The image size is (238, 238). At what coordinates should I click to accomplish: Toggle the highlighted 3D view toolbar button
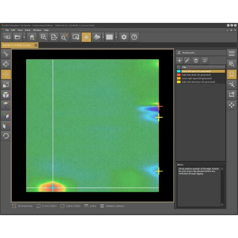click(x=86, y=37)
